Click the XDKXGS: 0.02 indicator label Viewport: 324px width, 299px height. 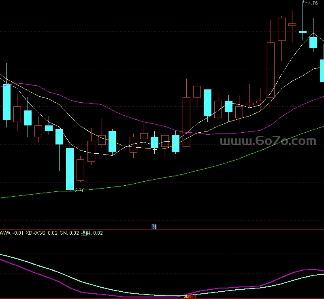click(x=42, y=233)
